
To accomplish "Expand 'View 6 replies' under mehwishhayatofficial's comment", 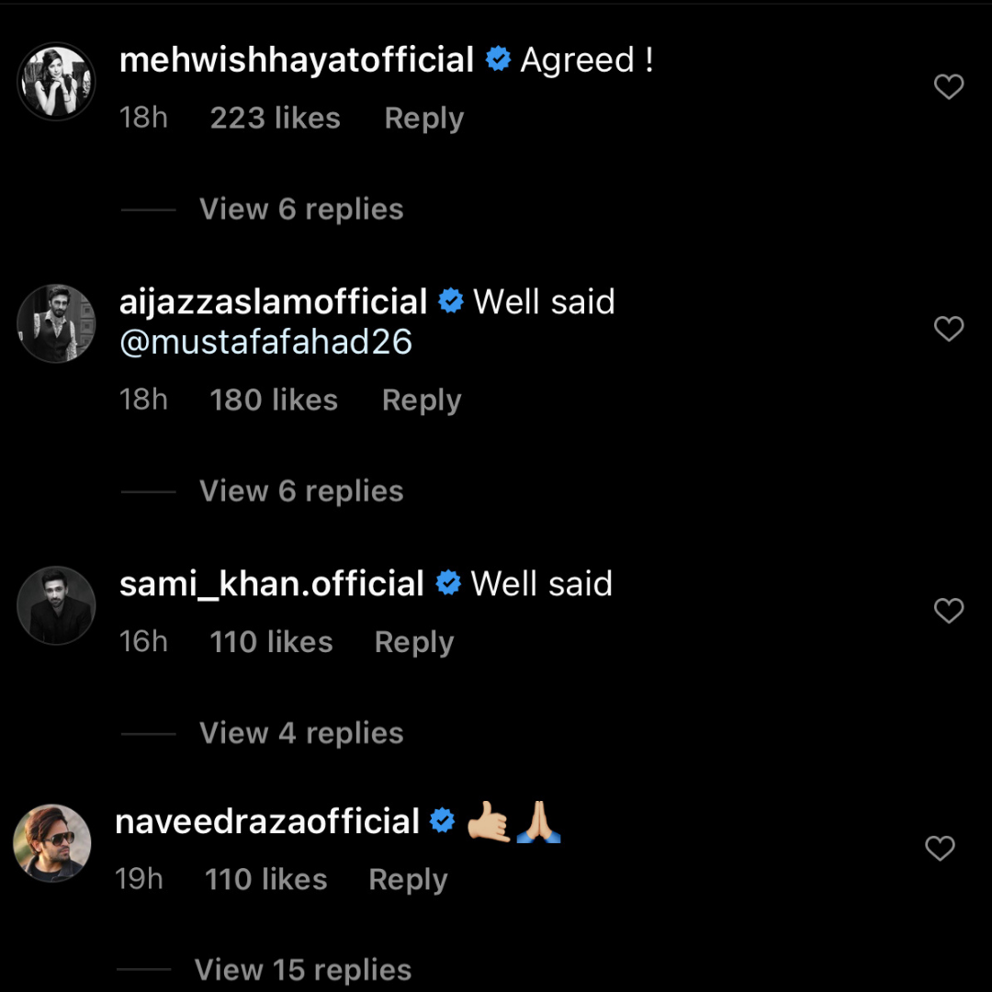I will click(301, 209).
